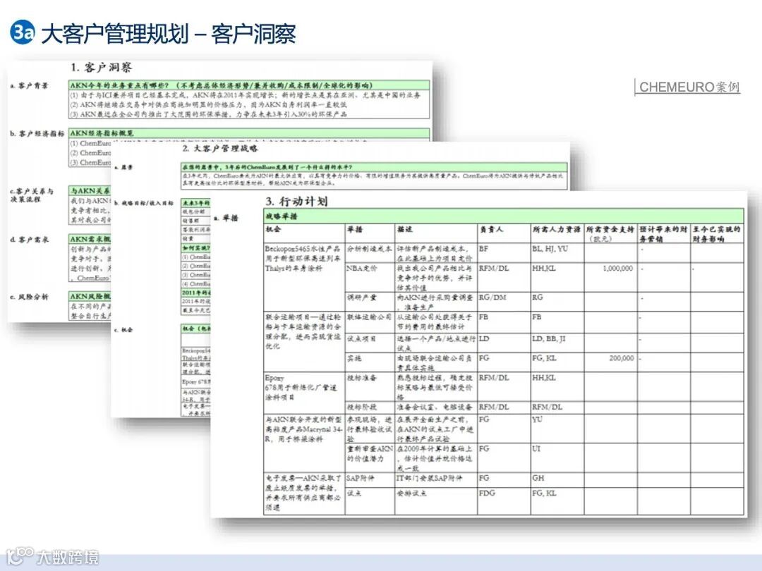Select the heading 1. 客户洞察
The height and width of the screenshot is (571, 762).
coord(101,67)
